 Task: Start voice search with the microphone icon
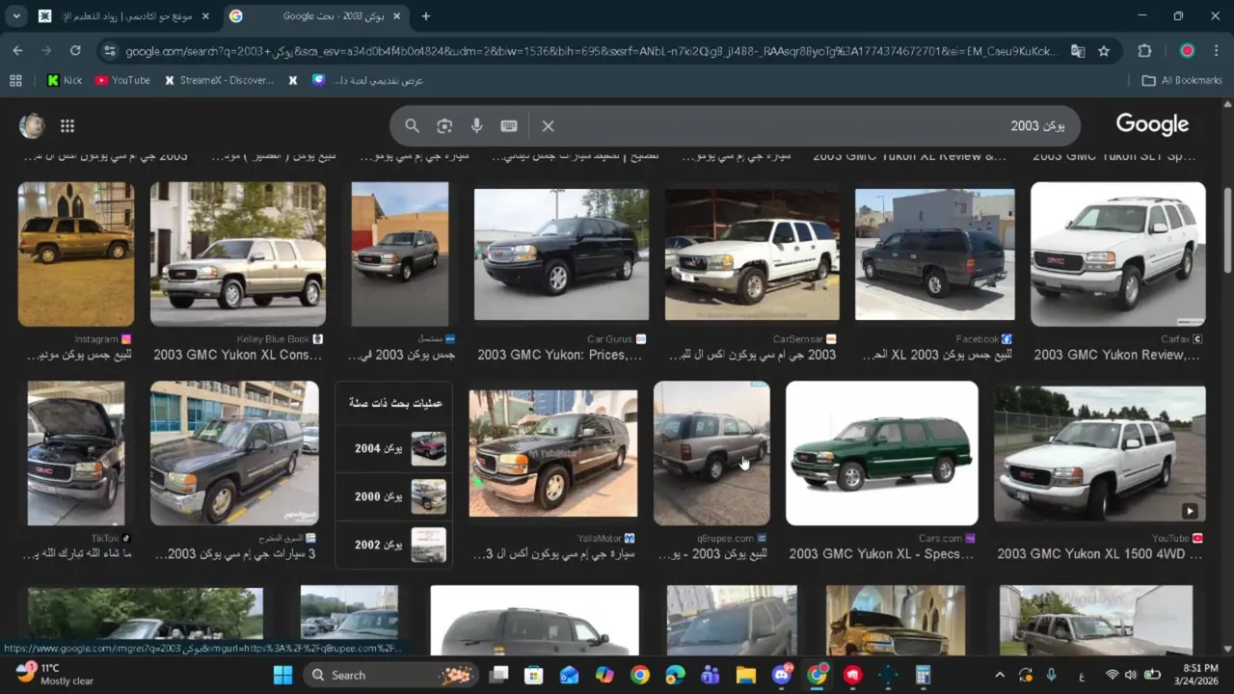[x=476, y=126]
